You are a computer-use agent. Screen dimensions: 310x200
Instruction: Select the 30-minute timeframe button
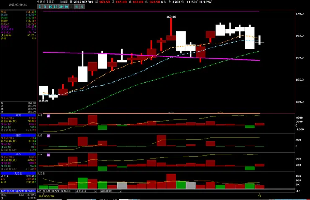coord(61,7)
